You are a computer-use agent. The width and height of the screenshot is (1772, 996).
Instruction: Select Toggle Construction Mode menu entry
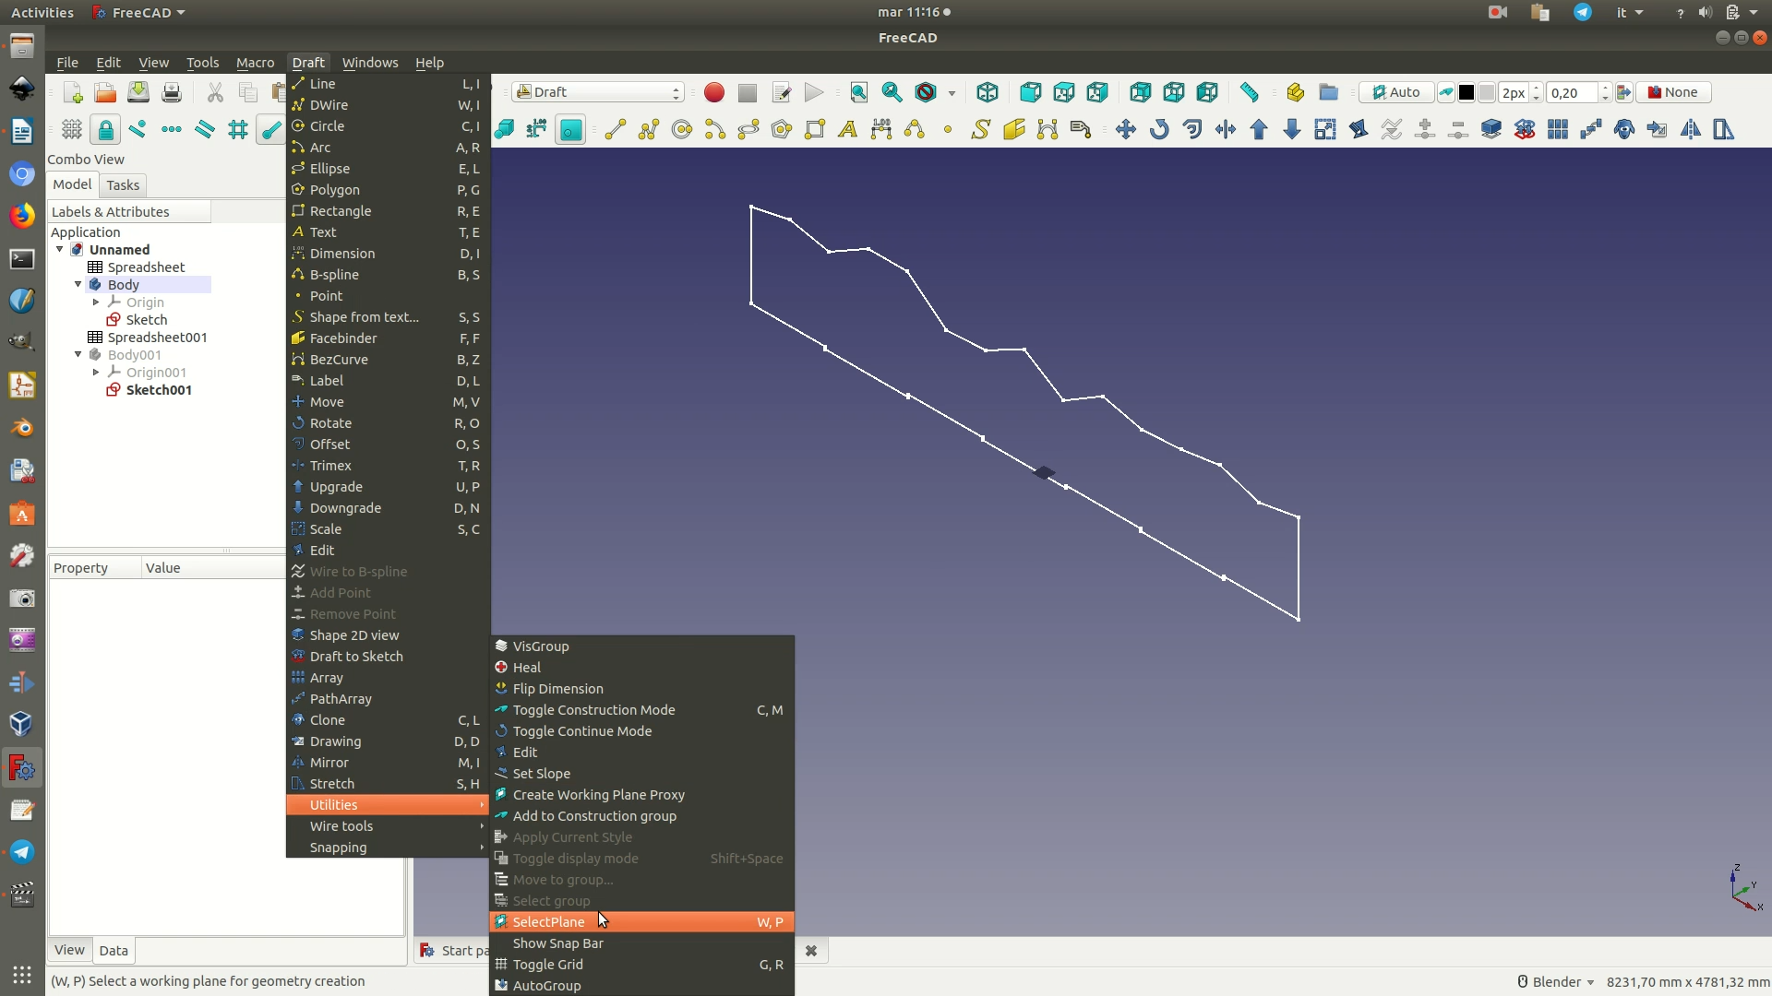coord(641,710)
